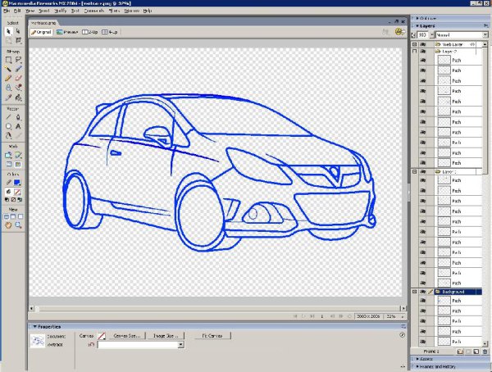
Task: Open the Modify menu
Action: coord(60,11)
